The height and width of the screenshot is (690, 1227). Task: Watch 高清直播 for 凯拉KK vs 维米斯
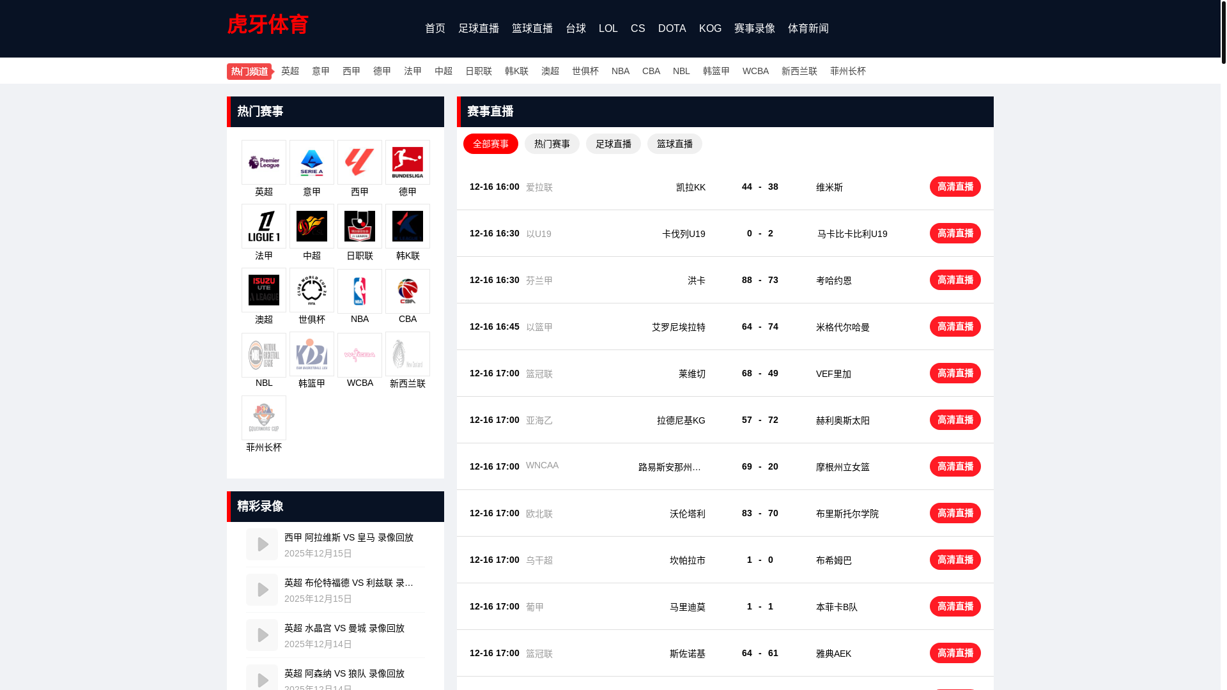click(955, 187)
